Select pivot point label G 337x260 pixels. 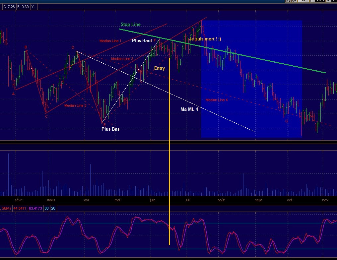click(287, 121)
